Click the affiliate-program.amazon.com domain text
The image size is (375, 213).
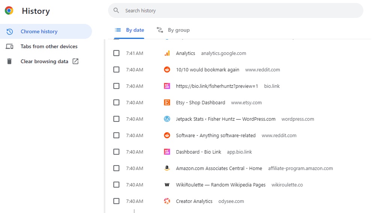point(300,169)
